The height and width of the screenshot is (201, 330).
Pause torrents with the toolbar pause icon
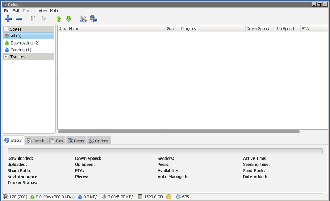point(33,19)
